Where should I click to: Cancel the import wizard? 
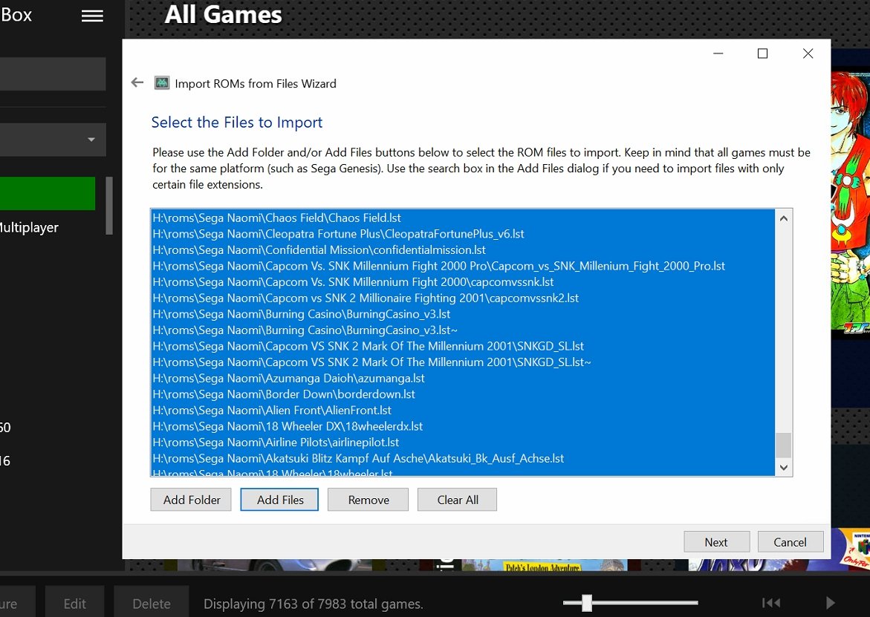(x=790, y=541)
